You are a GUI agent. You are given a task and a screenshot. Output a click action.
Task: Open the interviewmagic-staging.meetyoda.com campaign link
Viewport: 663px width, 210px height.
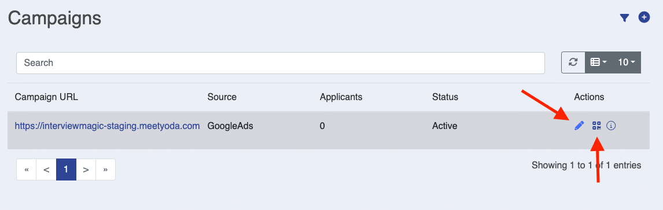coord(108,126)
